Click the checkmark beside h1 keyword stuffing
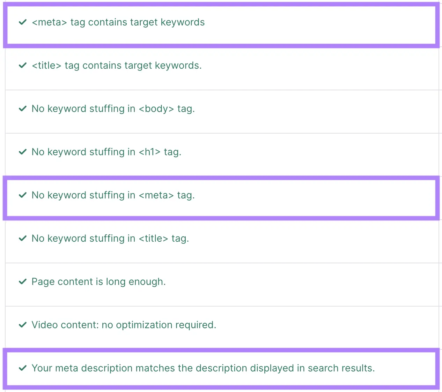Viewport: 442px width, 392px height. 22,152
